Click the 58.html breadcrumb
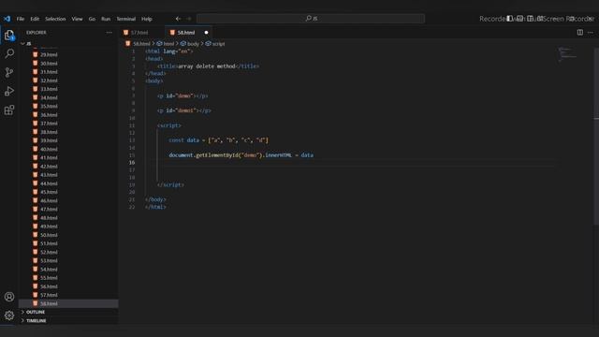599x337 pixels. click(x=141, y=44)
